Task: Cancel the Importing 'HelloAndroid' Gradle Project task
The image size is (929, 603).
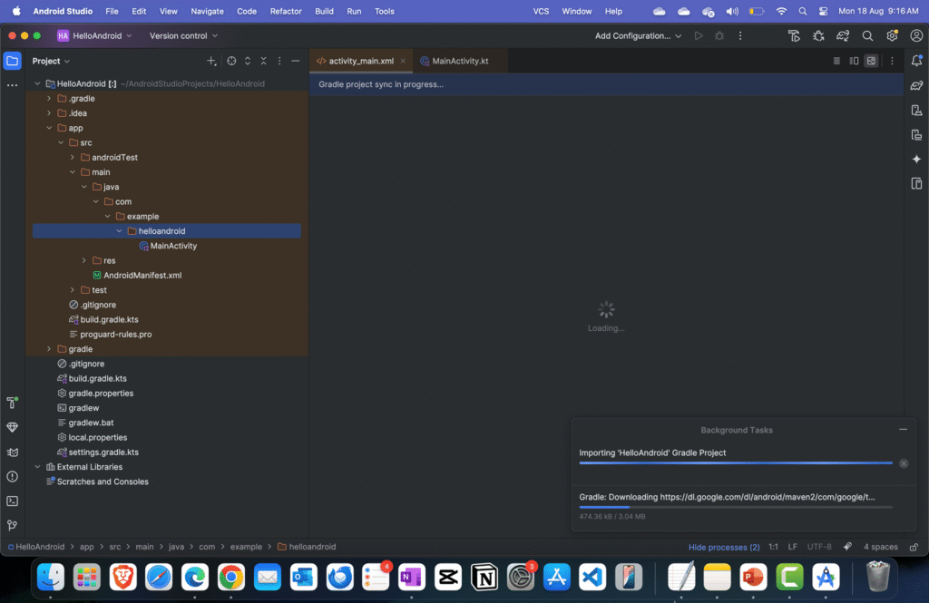Action: click(903, 463)
